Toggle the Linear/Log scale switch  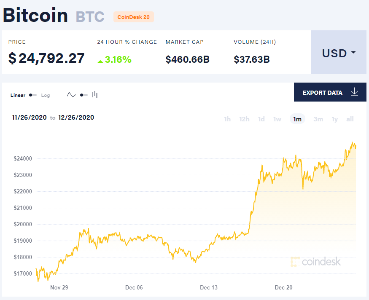(33, 95)
